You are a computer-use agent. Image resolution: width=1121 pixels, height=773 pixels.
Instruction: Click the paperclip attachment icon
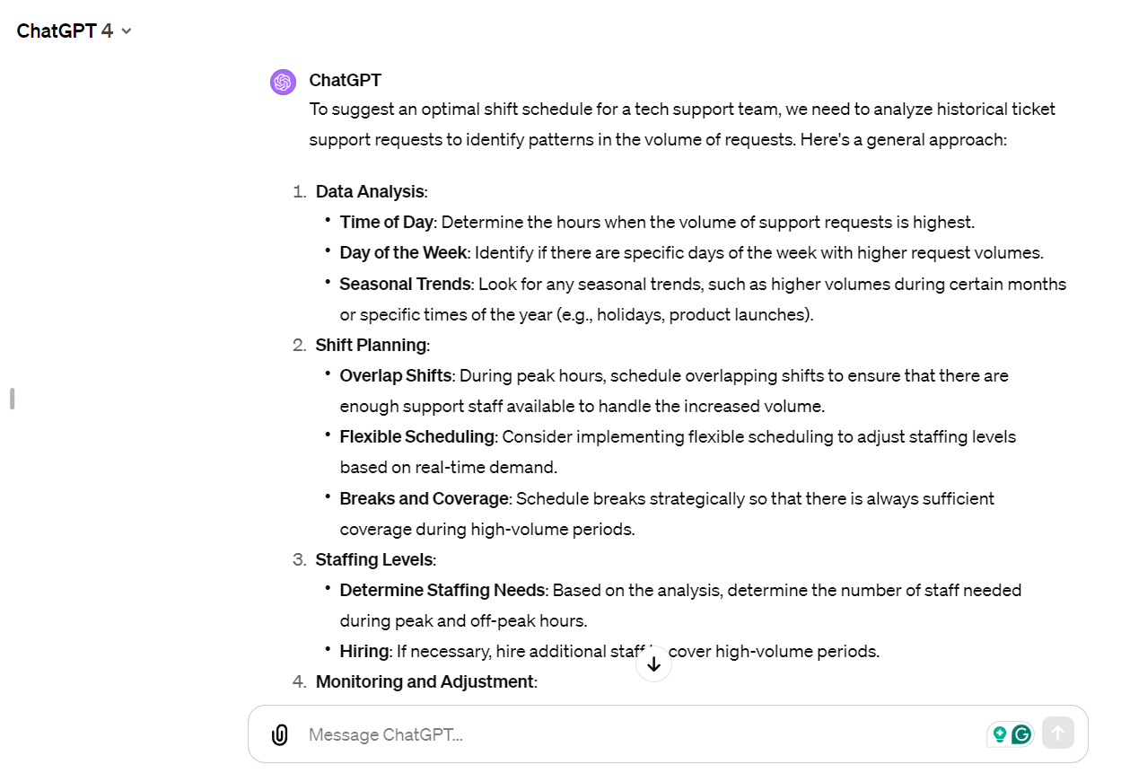(279, 733)
